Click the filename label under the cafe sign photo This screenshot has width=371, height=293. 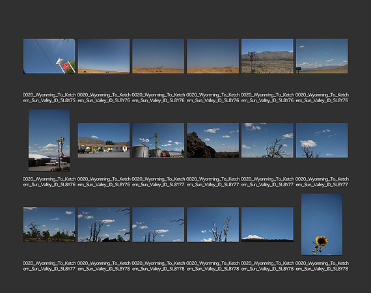[x=49, y=182]
